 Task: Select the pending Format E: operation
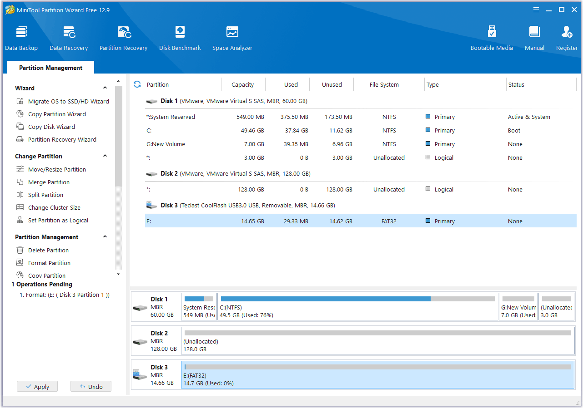click(x=65, y=295)
